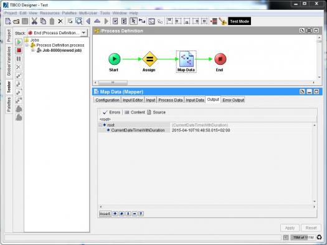
Task: Click the Forward right-arrow toolbar icon
Action: pyautogui.click(x=106, y=21)
